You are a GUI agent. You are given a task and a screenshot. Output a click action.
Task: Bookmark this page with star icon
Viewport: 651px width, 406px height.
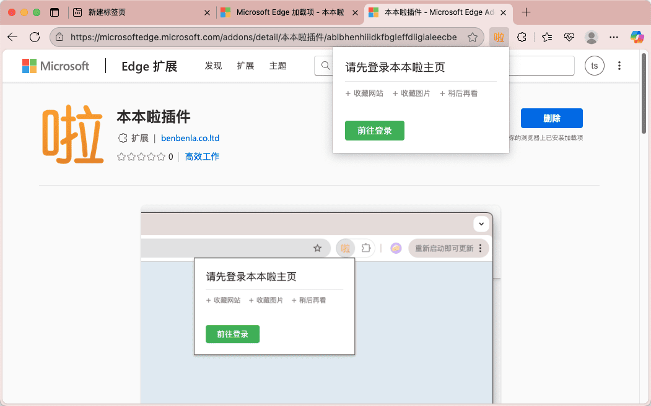point(473,37)
